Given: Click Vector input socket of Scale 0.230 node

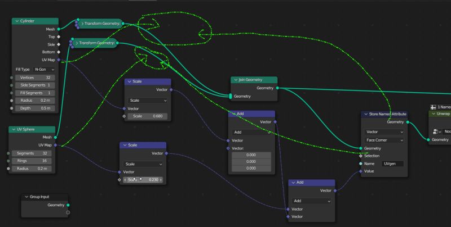Looking at the screenshot, I should click(120, 172).
